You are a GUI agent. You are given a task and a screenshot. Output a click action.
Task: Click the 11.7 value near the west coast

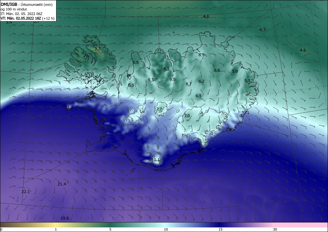tap(70, 107)
